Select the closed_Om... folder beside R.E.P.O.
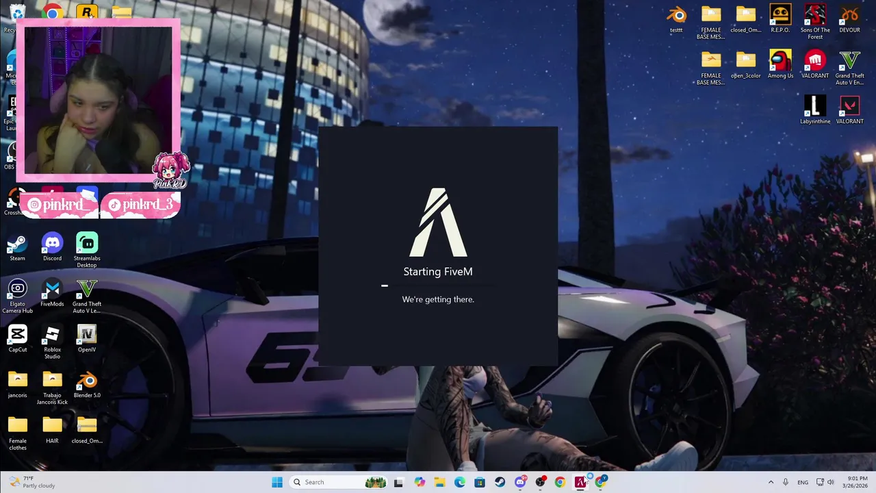Image resolution: width=876 pixels, height=493 pixels. (x=746, y=19)
